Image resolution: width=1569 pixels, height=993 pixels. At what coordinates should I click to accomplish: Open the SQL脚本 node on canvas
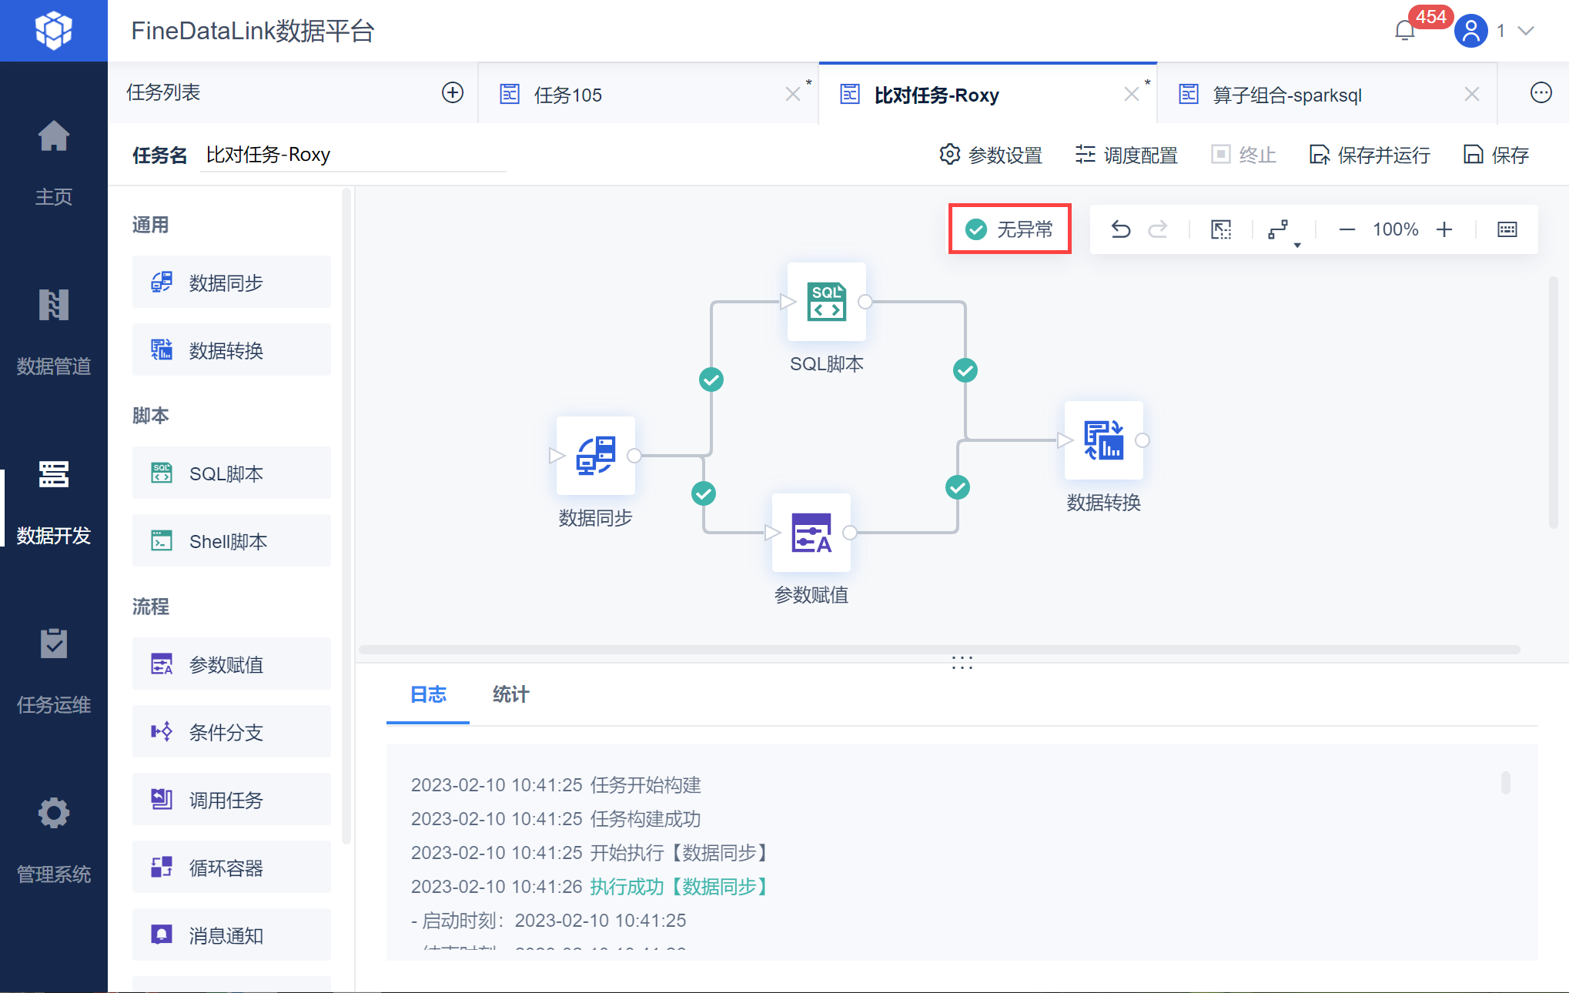point(826,302)
